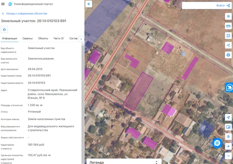Open the Части ЗУ tab
This screenshot has width=233, height=164.
[59, 38]
